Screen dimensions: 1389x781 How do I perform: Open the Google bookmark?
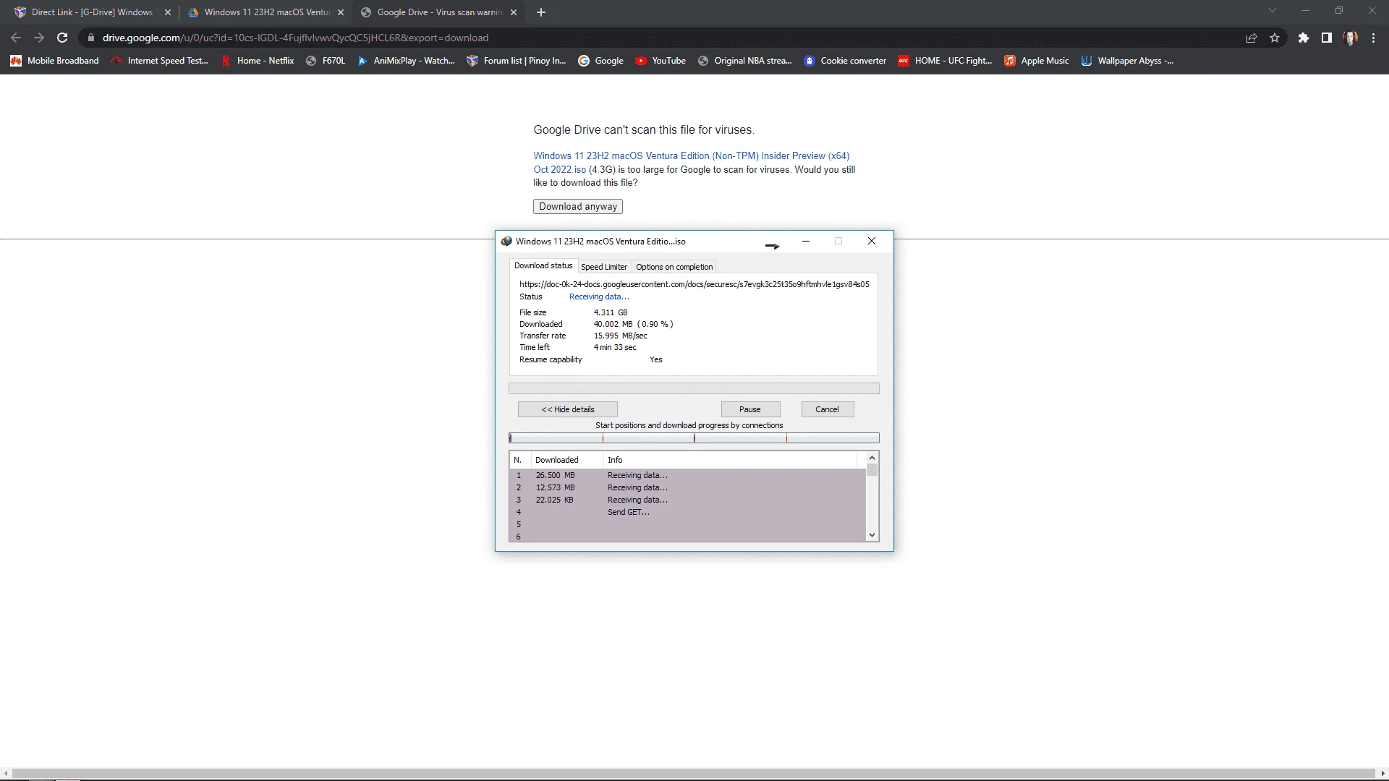600,61
